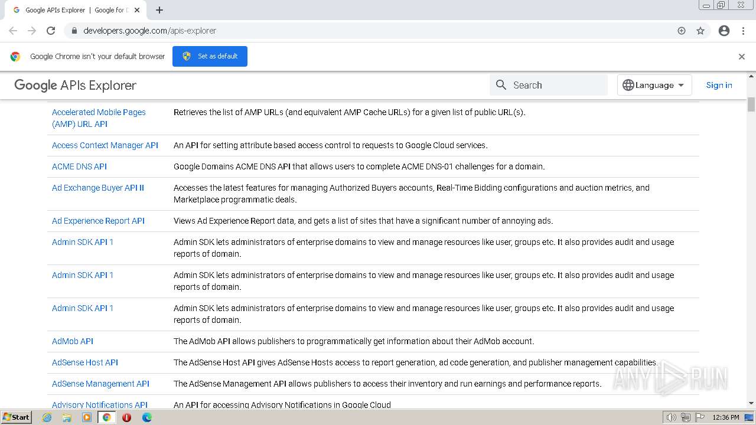Reload the page with the refresh icon

click(x=51, y=31)
